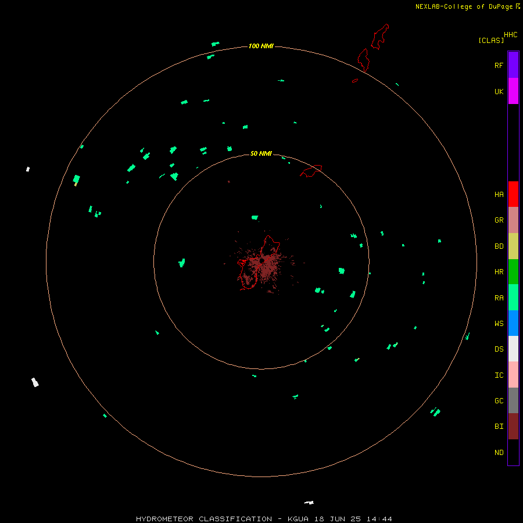The image size is (523, 523).
Task: Click the DS legend label
Action: [499, 349]
